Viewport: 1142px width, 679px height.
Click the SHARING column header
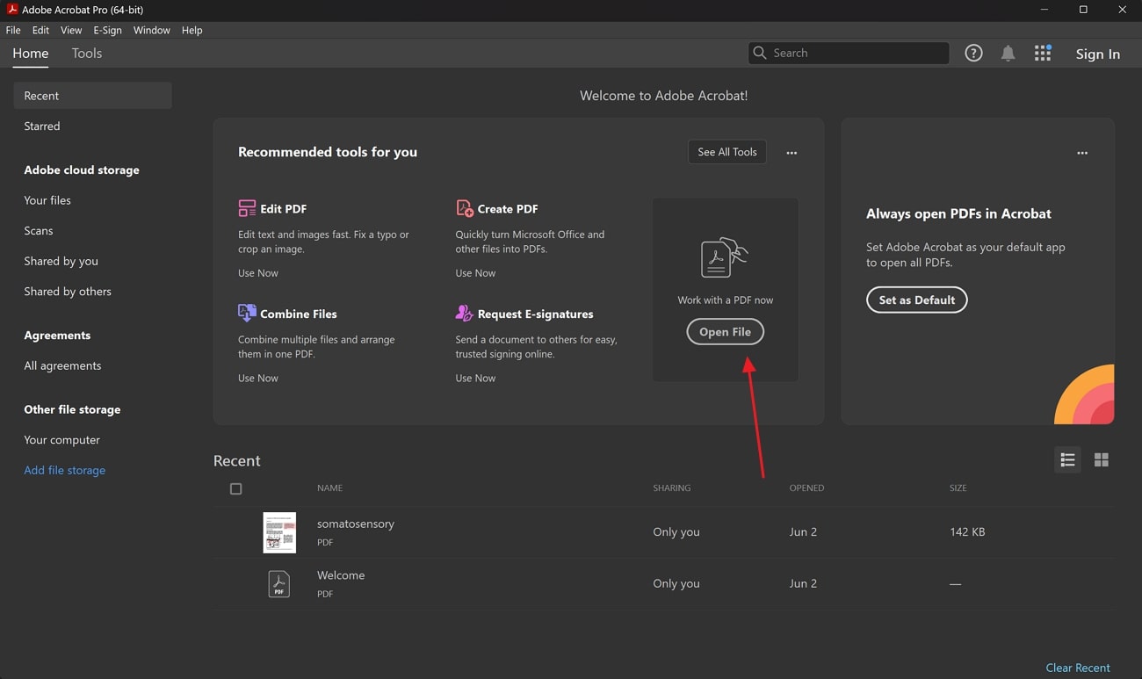[x=672, y=488]
